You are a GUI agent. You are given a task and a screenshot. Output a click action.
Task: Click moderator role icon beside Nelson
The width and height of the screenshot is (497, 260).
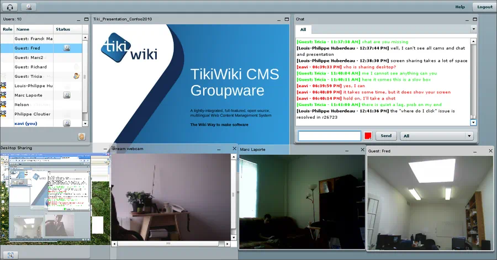click(3, 104)
